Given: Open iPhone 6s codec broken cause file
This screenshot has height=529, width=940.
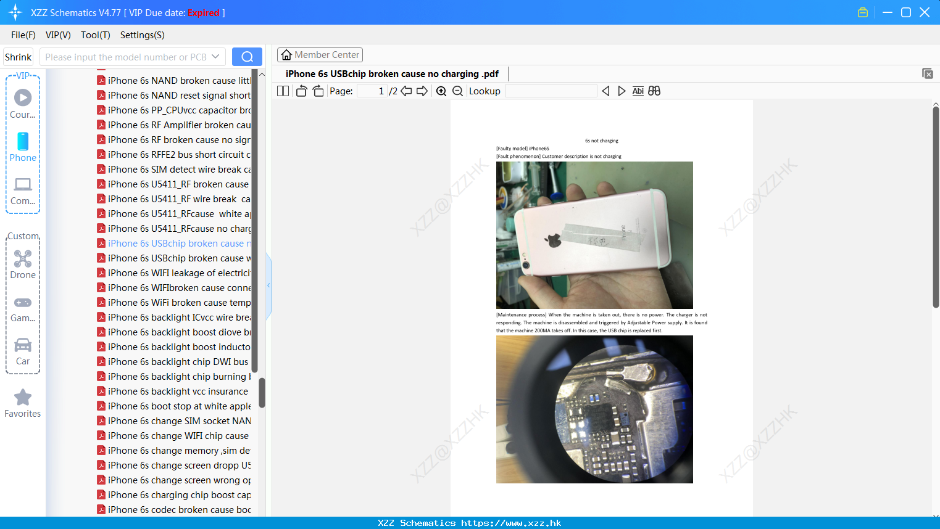Looking at the screenshot, I should coord(174,510).
